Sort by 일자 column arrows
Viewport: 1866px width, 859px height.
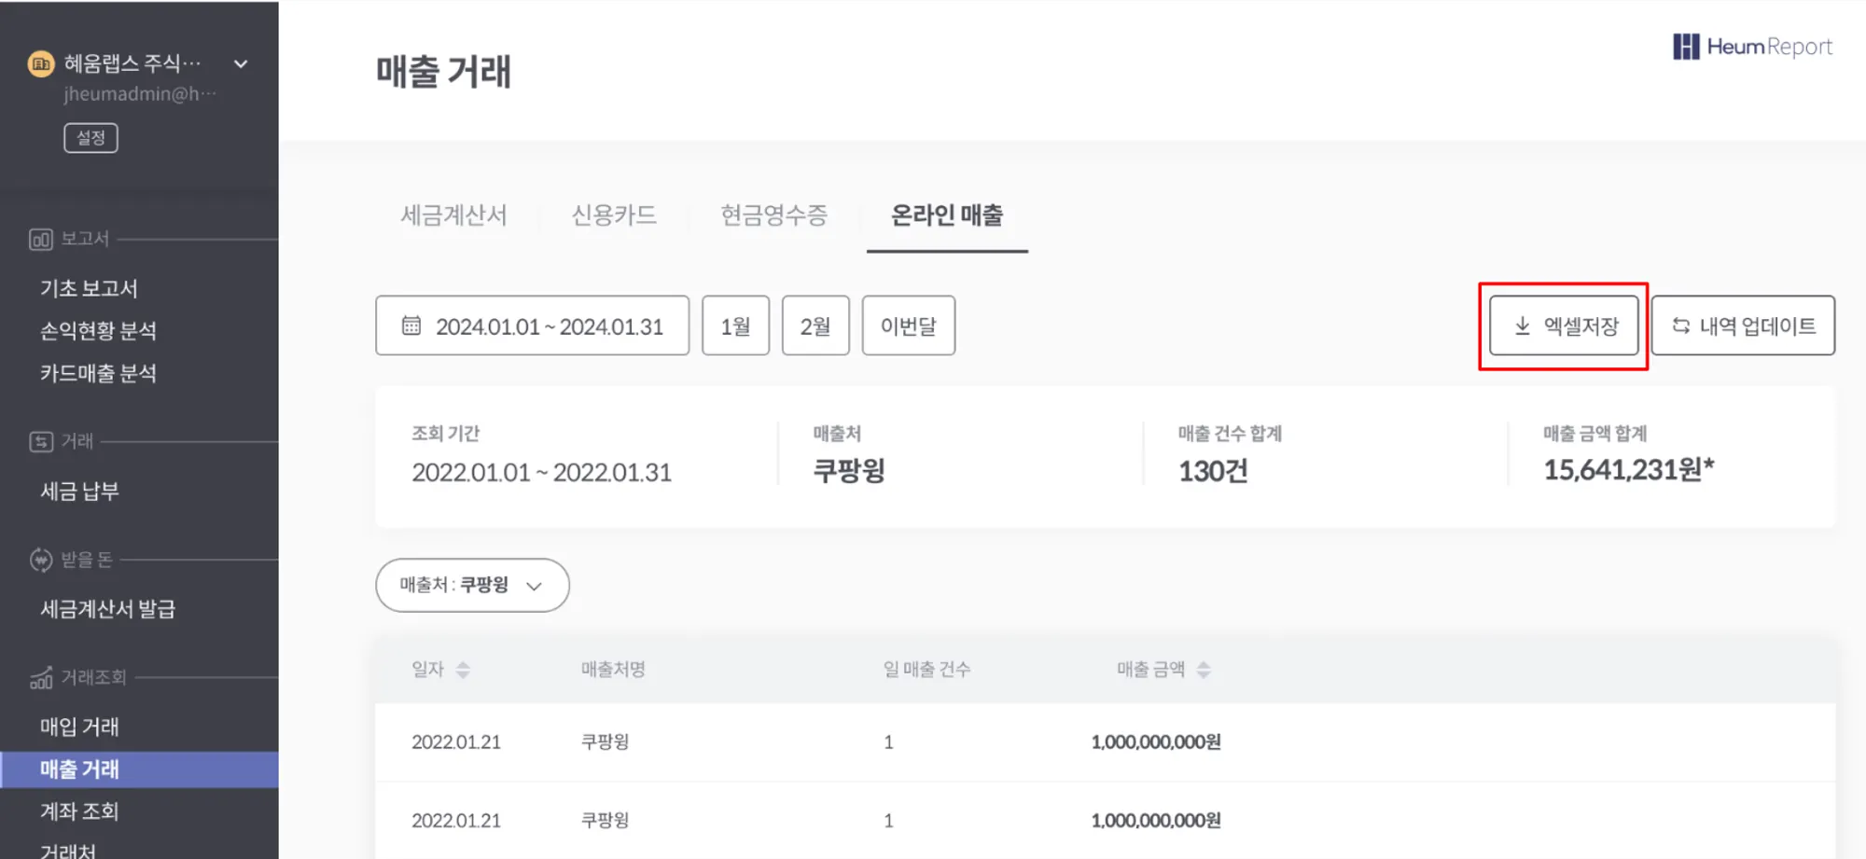(463, 670)
